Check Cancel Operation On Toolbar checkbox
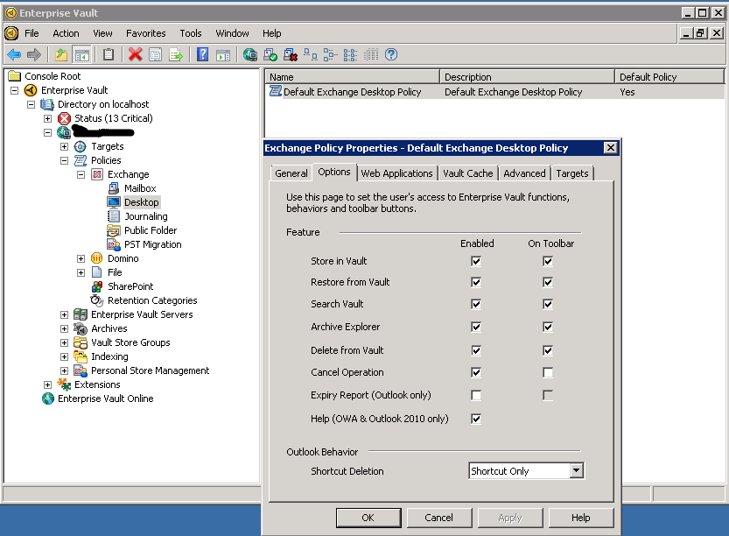The height and width of the screenshot is (536, 729). pyautogui.click(x=548, y=373)
